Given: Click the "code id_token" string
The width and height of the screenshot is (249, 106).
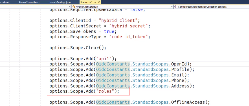Looking at the screenshot, I should 128,37.
